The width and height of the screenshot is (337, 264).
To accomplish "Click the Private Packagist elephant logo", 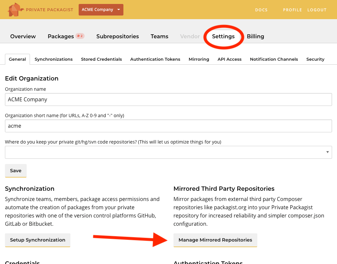I will (x=16, y=10).
